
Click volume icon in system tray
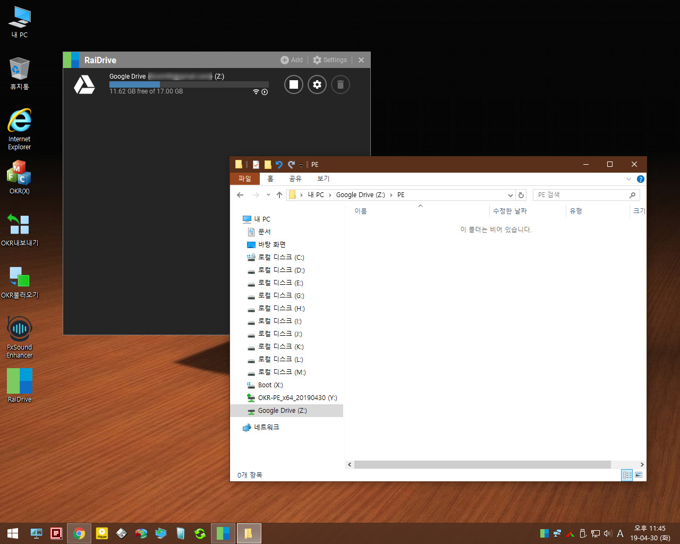(608, 533)
